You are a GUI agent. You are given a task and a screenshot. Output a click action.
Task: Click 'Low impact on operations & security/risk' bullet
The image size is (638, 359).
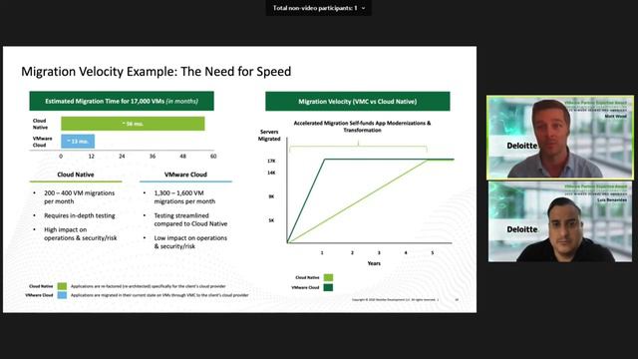coord(190,242)
